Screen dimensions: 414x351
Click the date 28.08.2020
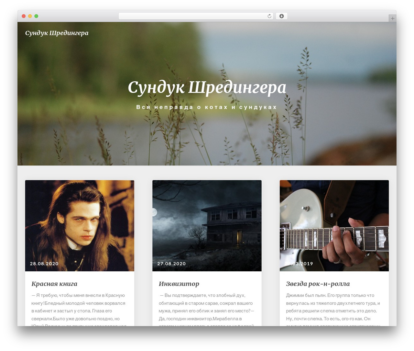[44, 264]
